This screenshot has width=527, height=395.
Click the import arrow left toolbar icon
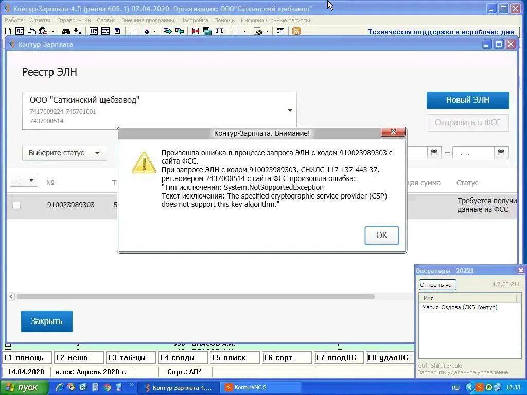[180, 31]
